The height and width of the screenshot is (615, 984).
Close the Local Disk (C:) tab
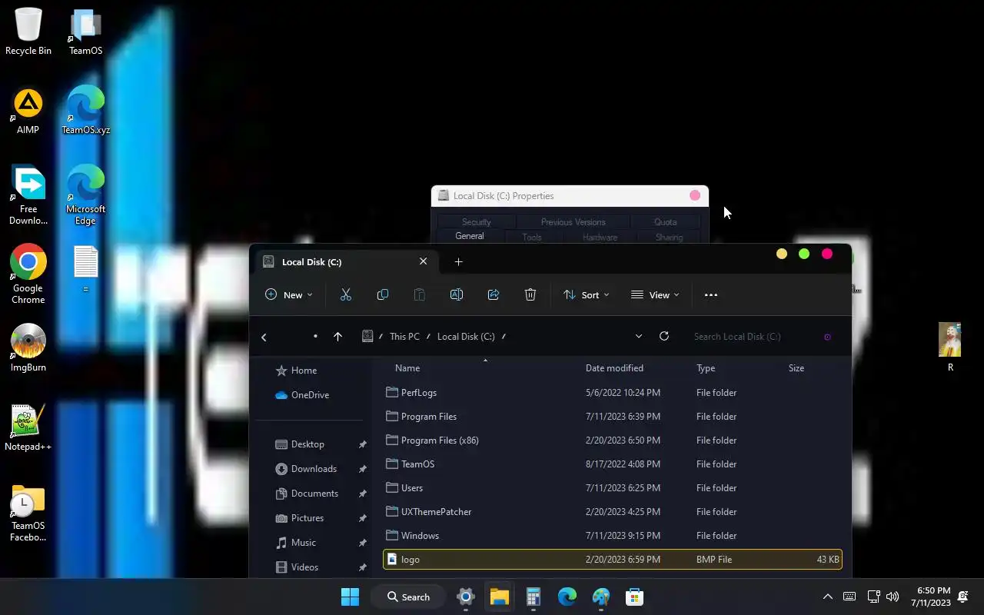423,261
